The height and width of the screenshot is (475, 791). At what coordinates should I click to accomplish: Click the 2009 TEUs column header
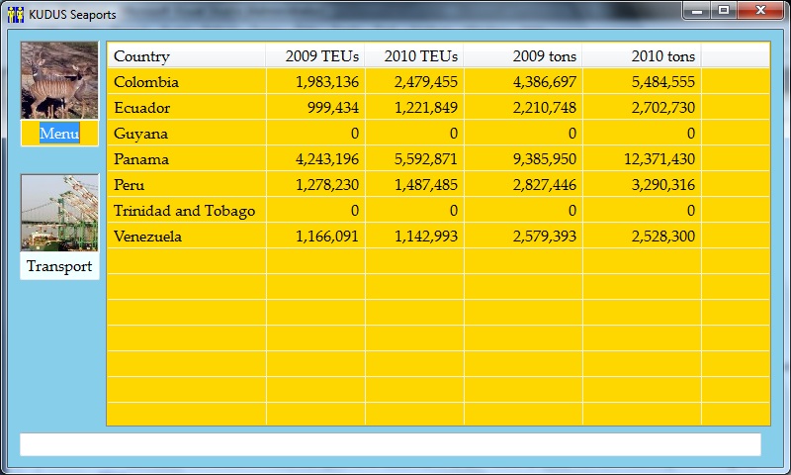coord(321,56)
